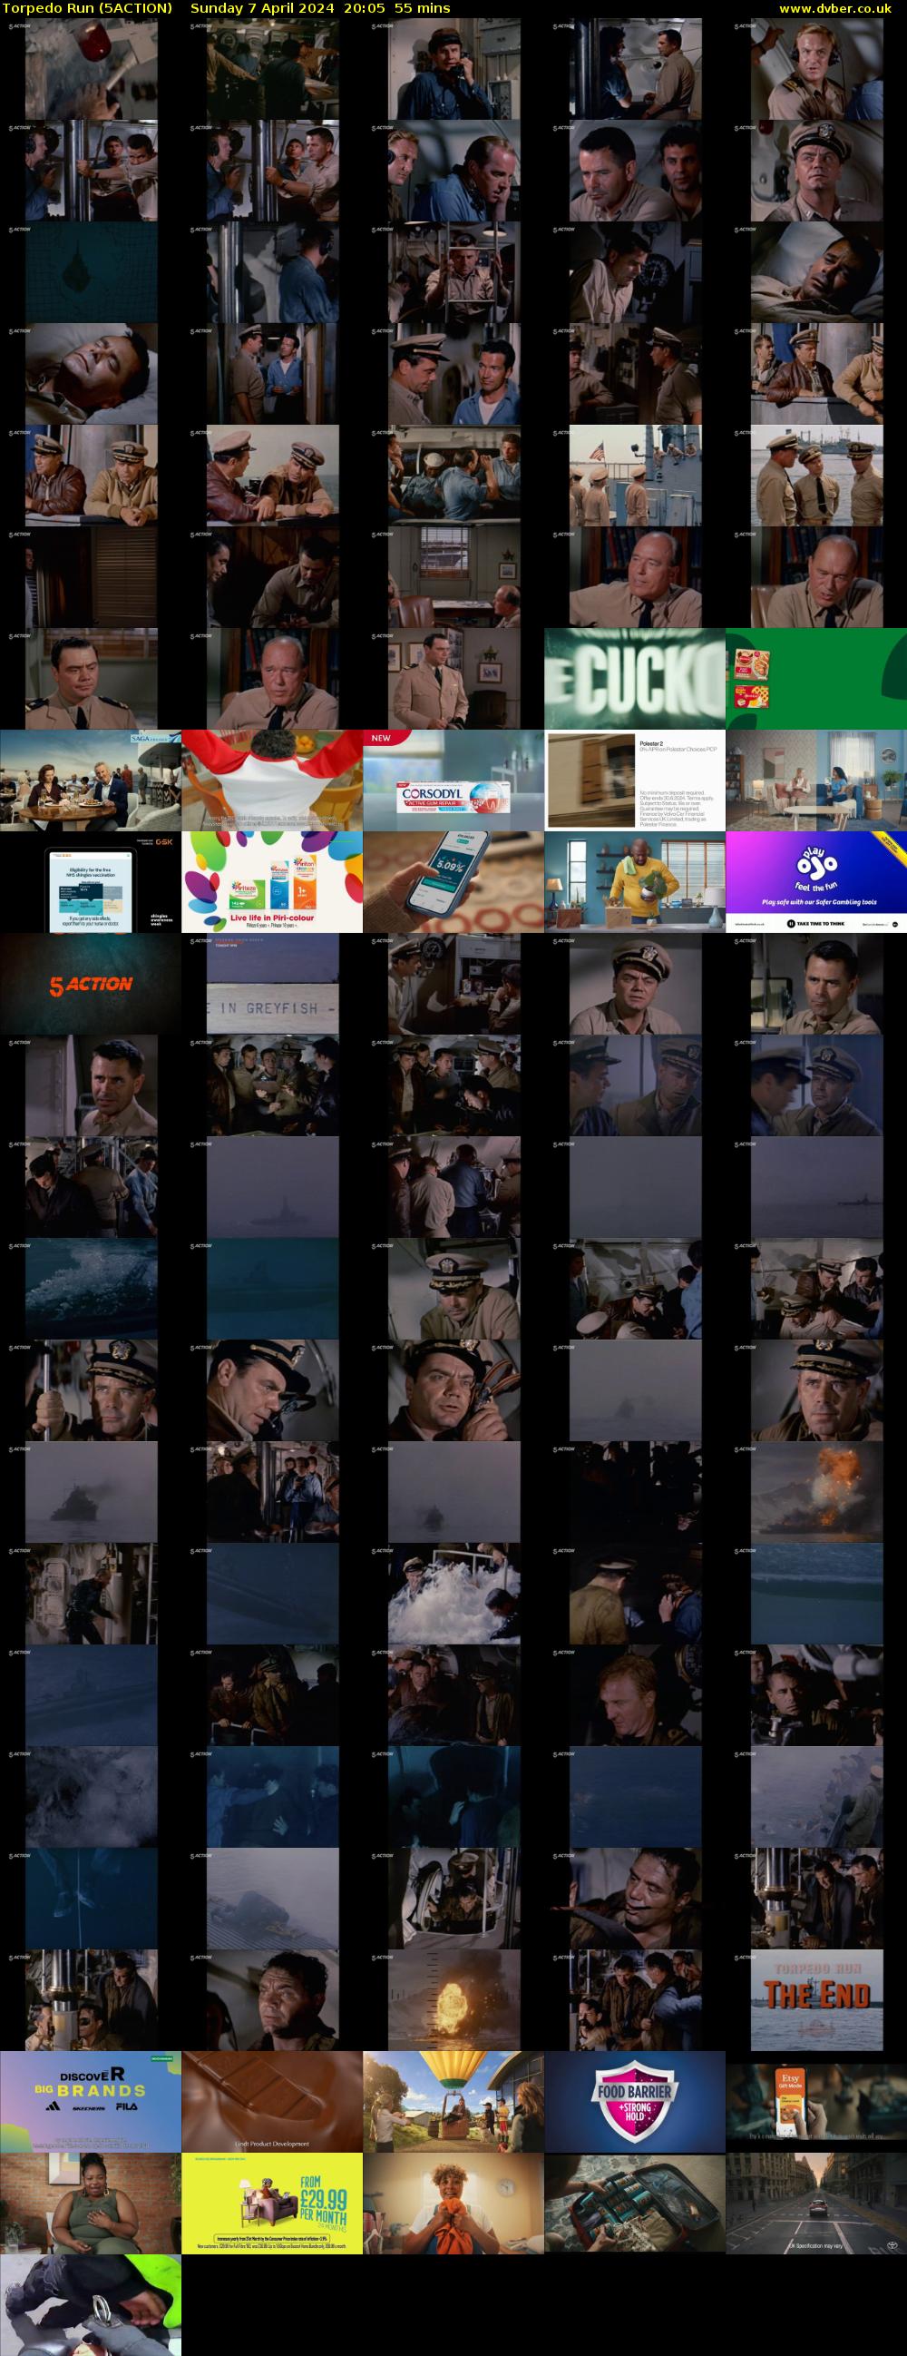
Task: Open the www.dvber.co.uk link
Action: pos(834,8)
